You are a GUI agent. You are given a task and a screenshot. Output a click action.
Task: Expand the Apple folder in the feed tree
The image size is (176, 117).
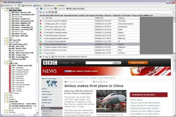click(5, 38)
